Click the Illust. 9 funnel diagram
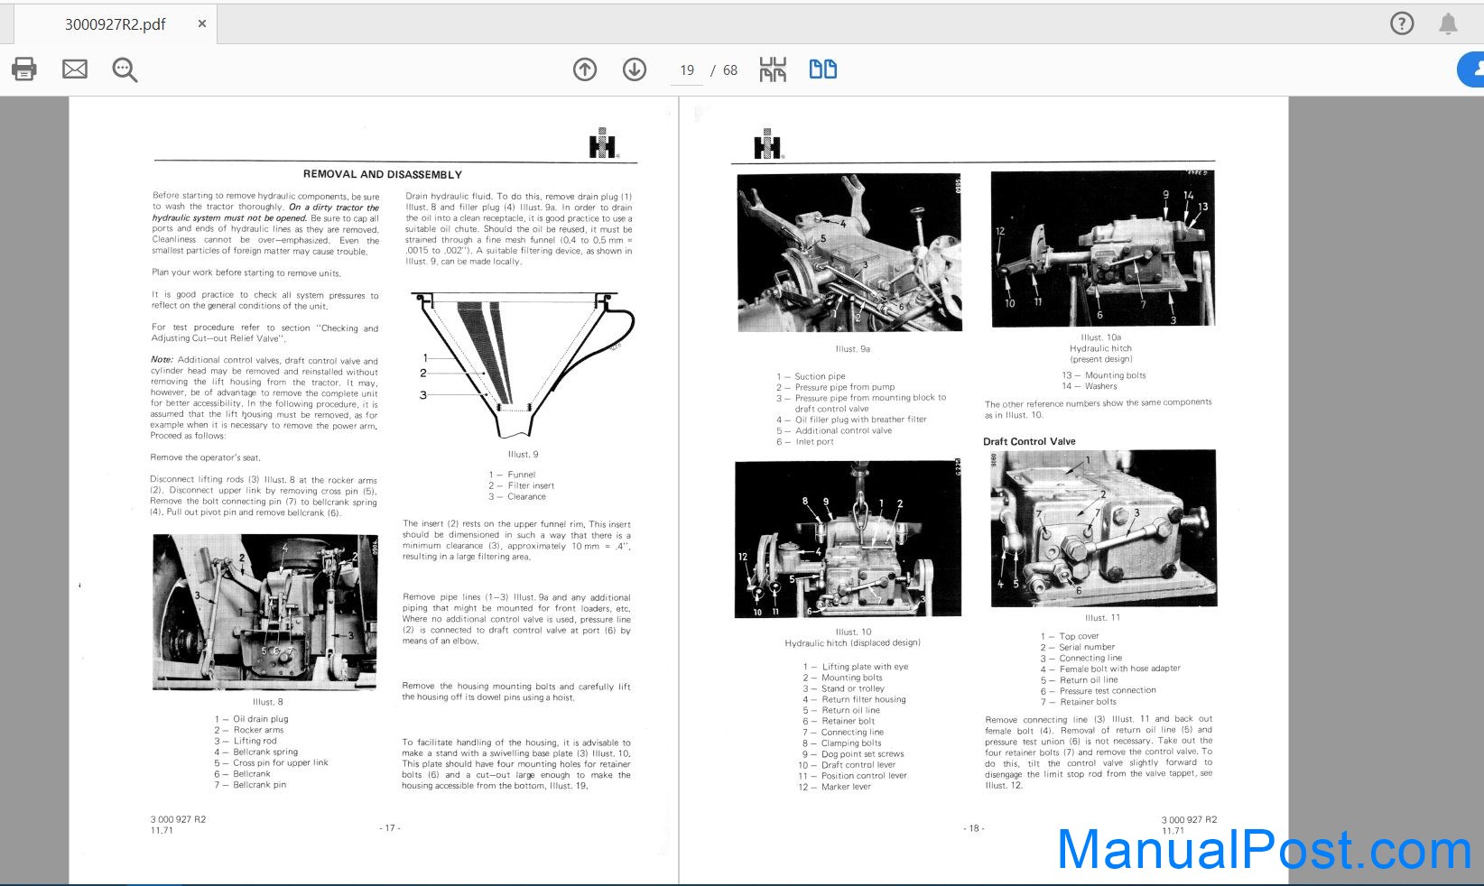The height and width of the screenshot is (886, 1484). pyautogui.click(x=523, y=365)
